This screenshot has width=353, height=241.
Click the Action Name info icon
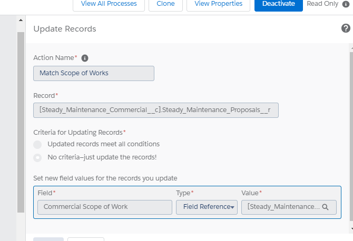[x=85, y=58]
